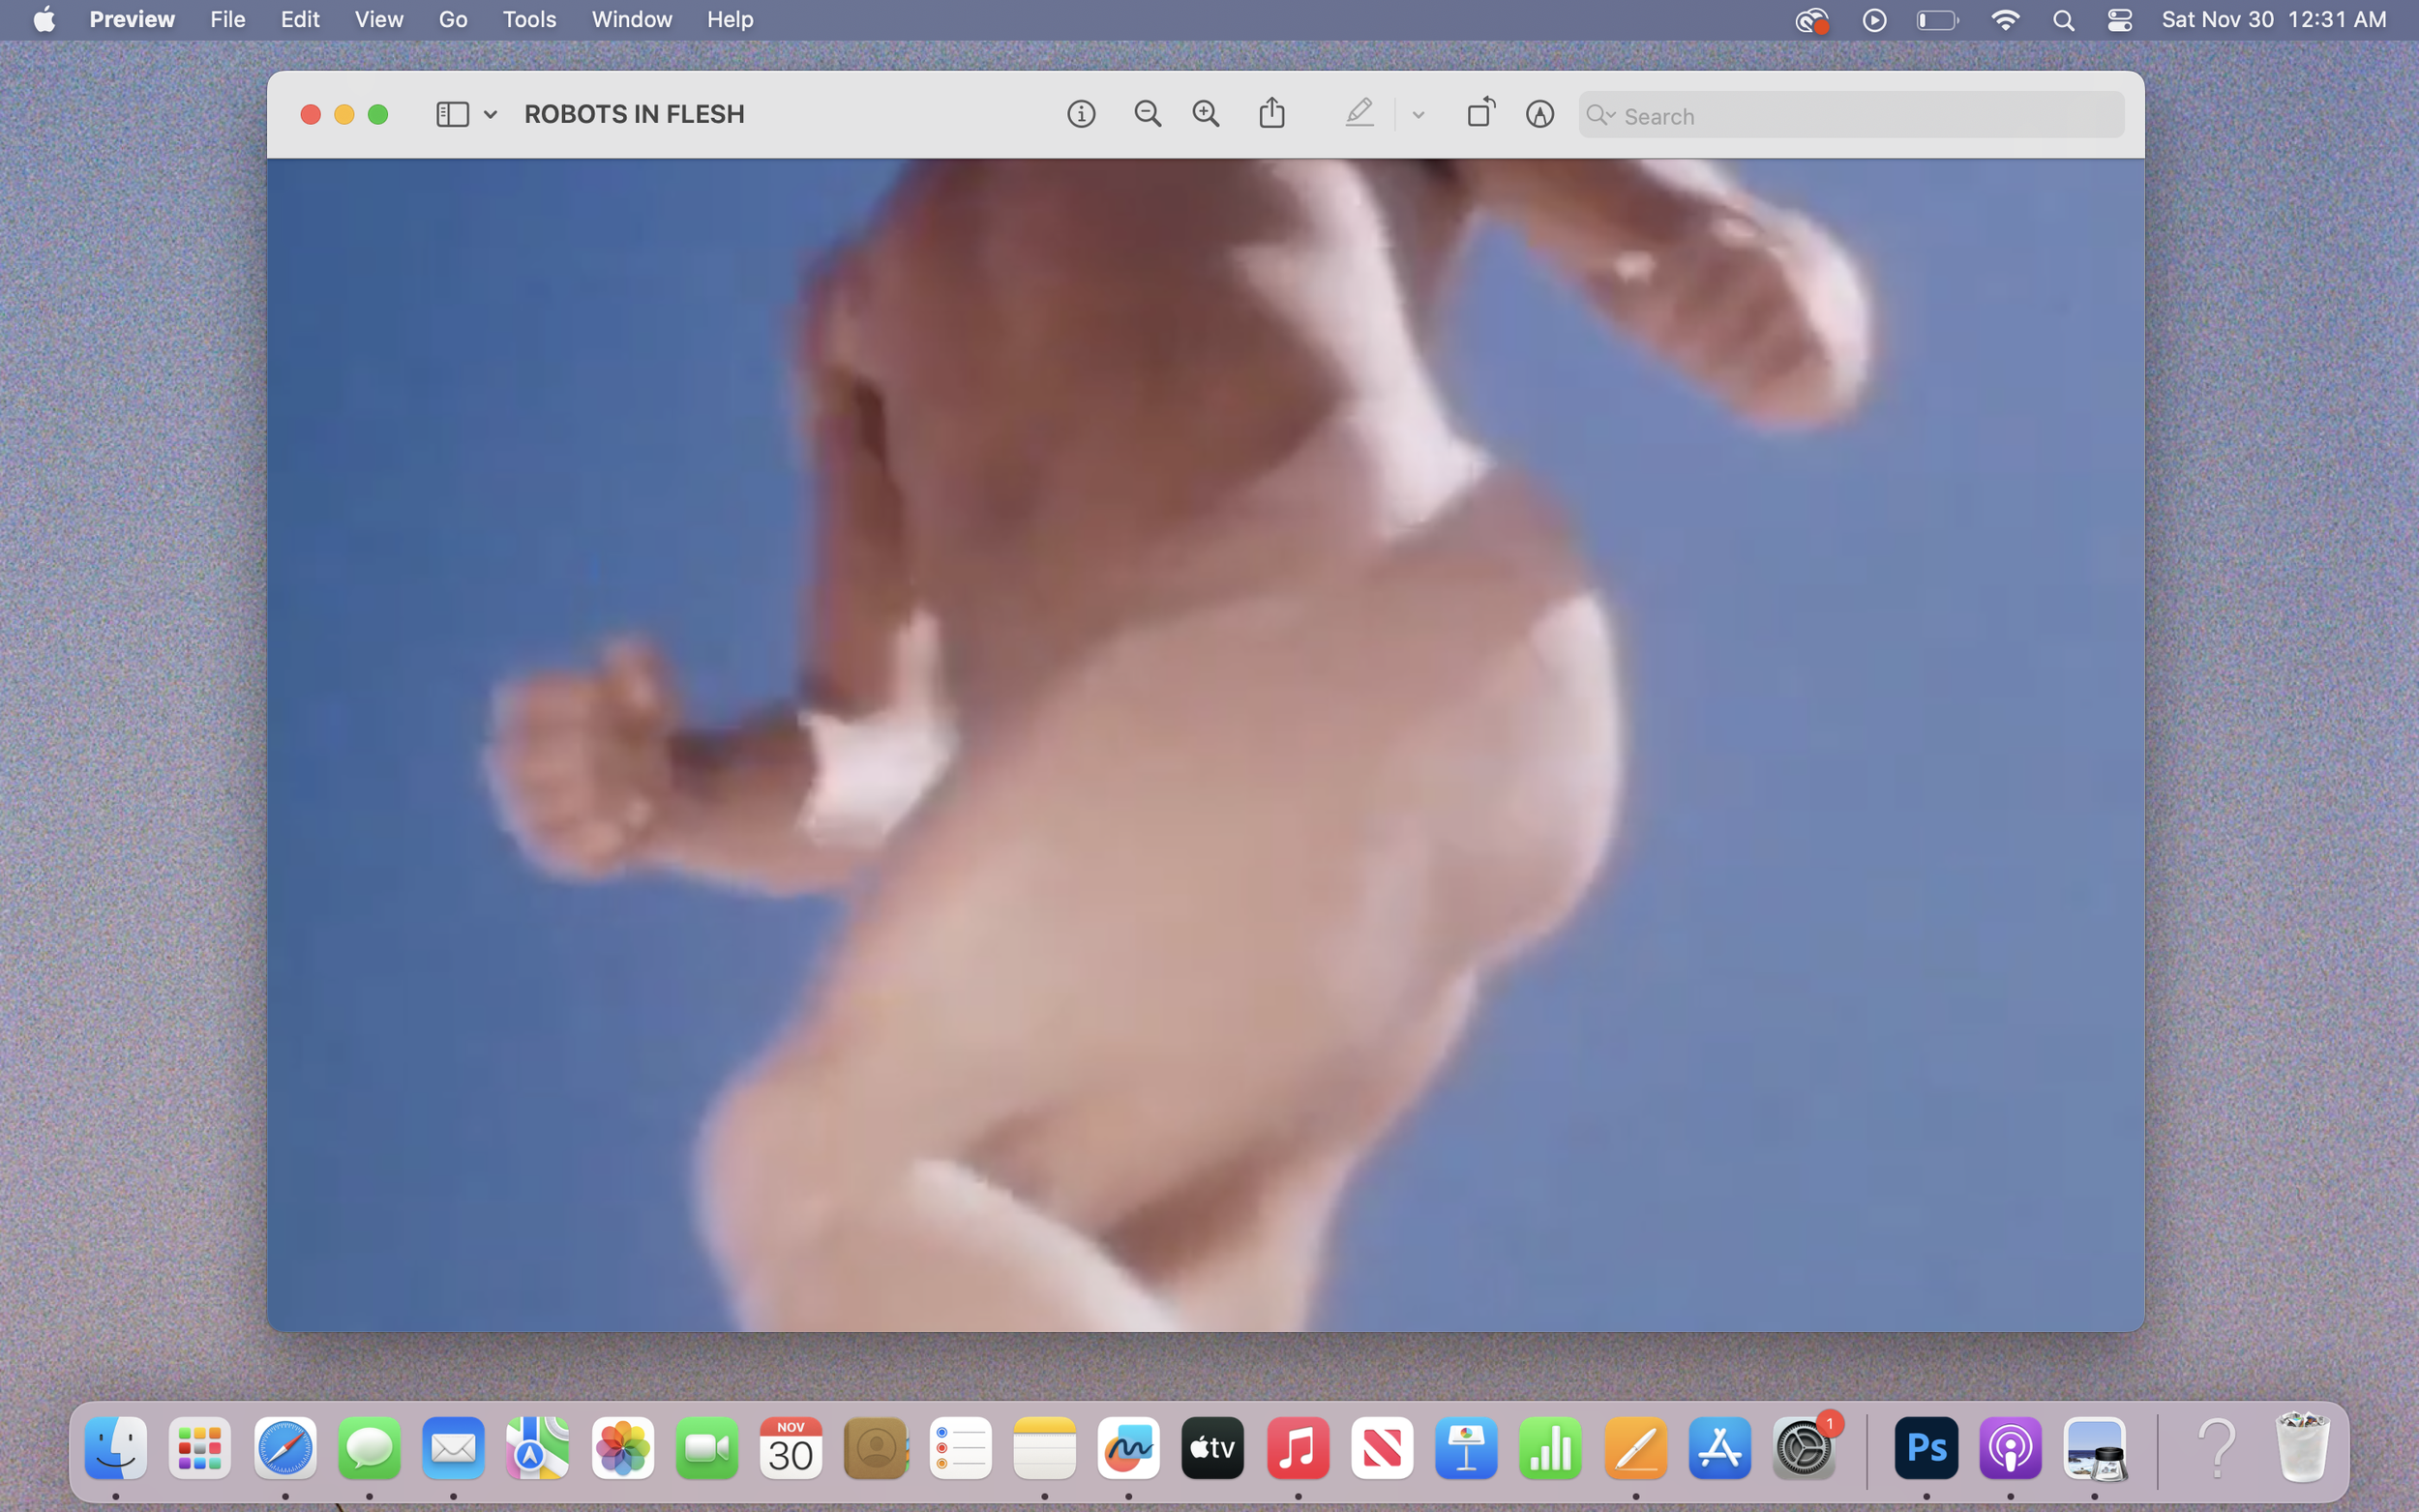Image resolution: width=2419 pixels, height=1512 pixels.
Task: Toggle the sidebar view button
Action: click(452, 114)
